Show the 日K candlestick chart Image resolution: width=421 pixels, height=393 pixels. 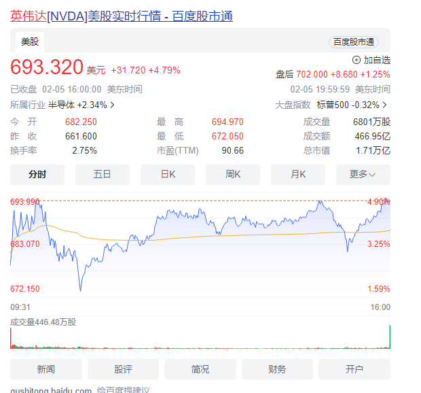168,175
